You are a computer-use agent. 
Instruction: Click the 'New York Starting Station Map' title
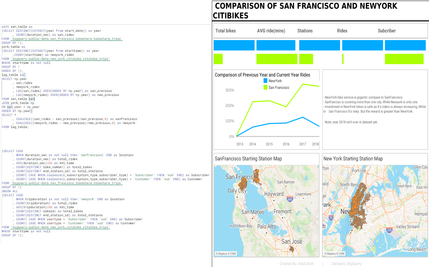coord(353,159)
